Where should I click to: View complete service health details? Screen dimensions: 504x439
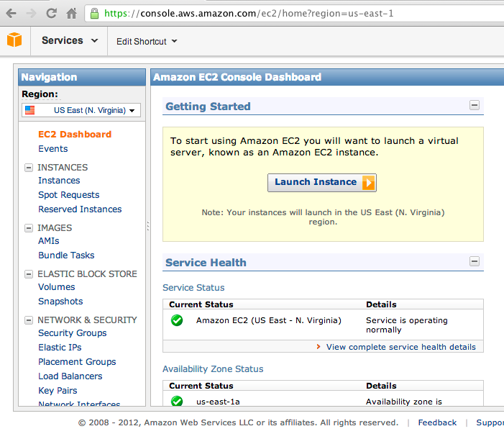pos(400,347)
